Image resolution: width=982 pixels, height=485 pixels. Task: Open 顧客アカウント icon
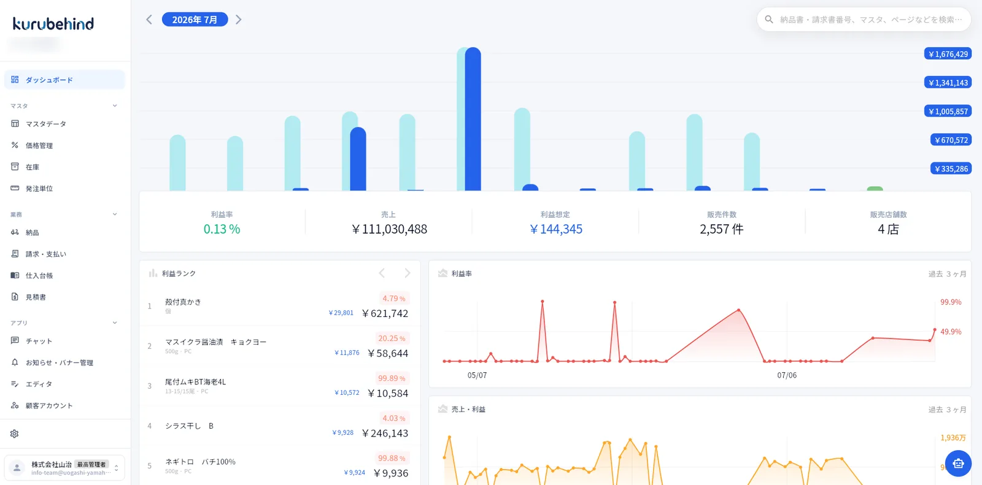pyautogui.click(x=15, y=405)
